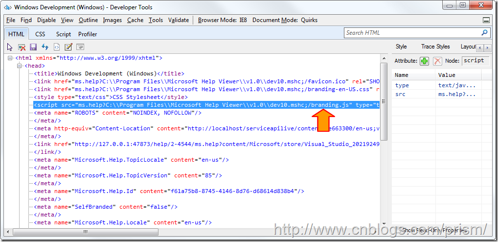498x242 pixels.
Task: Select the Layout properties tab
Action: [x=468, y=47]
